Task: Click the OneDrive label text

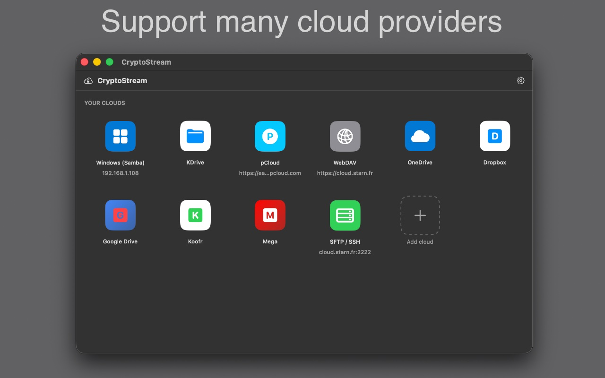Action: 420,163
